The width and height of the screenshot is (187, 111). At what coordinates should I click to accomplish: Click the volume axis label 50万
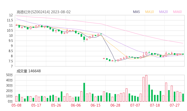[9, 75]
